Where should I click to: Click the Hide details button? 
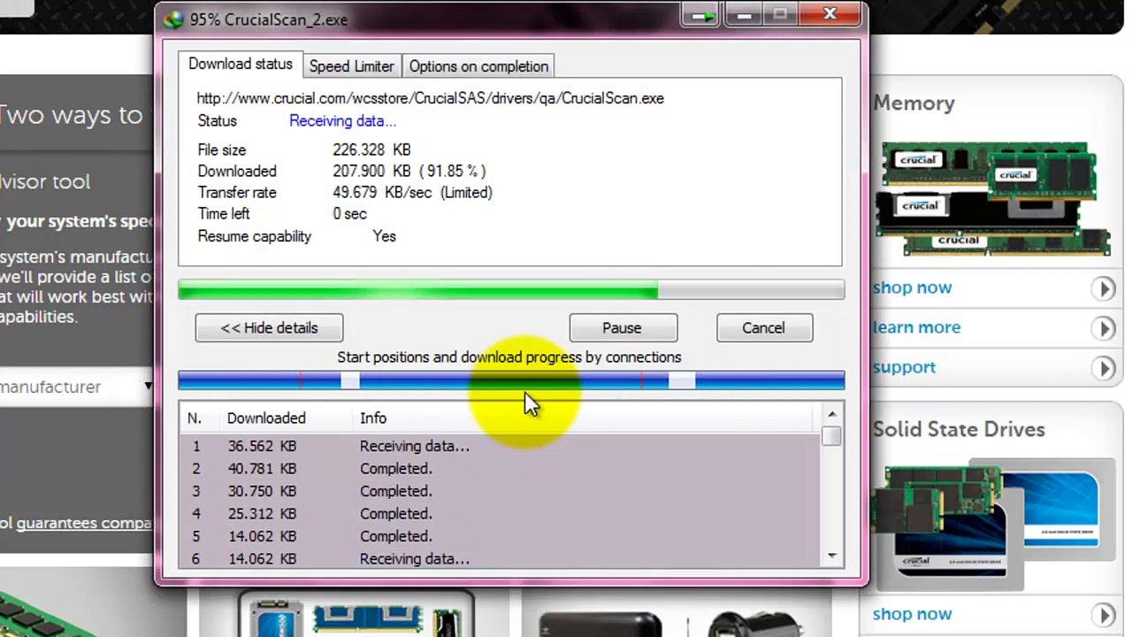269,327
